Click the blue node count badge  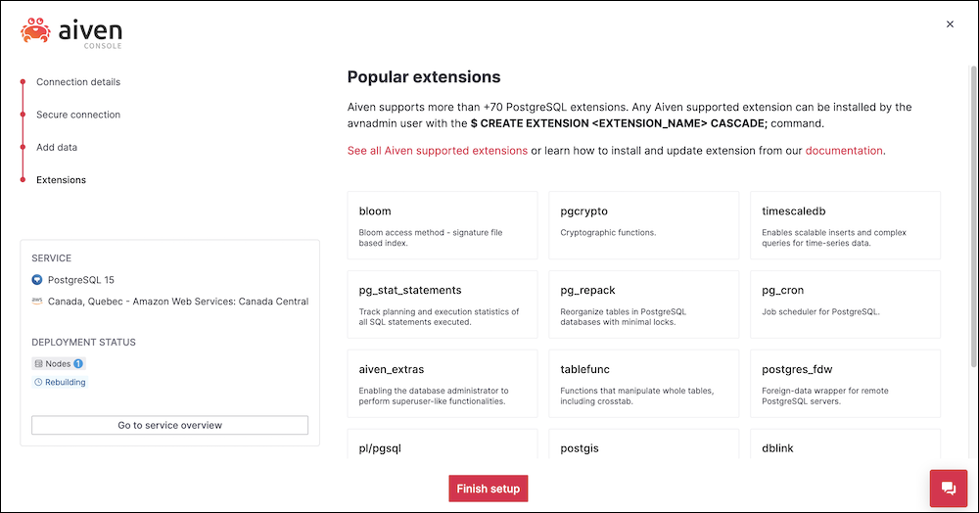pos(78,364)
